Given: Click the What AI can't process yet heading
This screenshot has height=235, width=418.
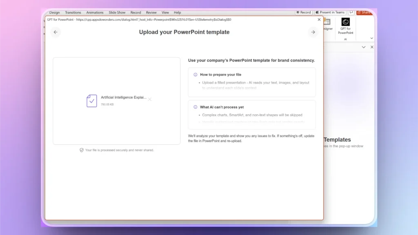Looking at the screenshot, I should 222,107.
